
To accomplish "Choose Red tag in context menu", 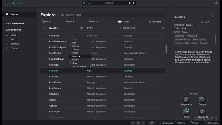I will tap(80, 43).
